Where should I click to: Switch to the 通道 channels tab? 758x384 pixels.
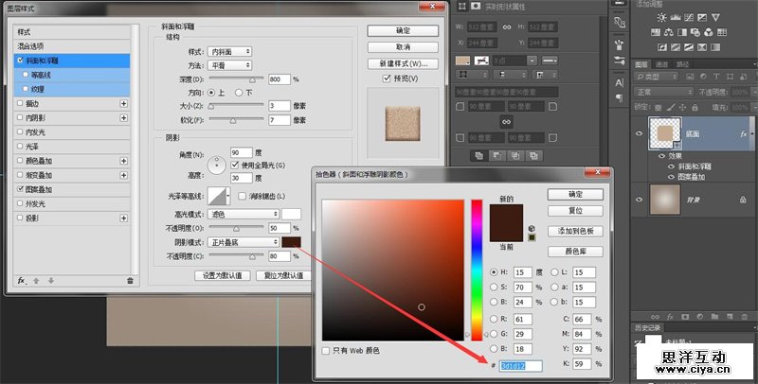(662, 64)
